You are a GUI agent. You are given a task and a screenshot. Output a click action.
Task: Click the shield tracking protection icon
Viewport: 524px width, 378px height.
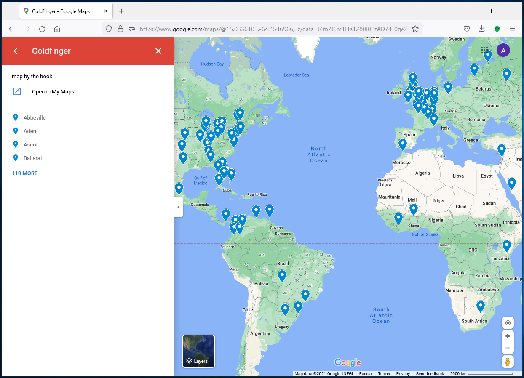click(109, 29)
